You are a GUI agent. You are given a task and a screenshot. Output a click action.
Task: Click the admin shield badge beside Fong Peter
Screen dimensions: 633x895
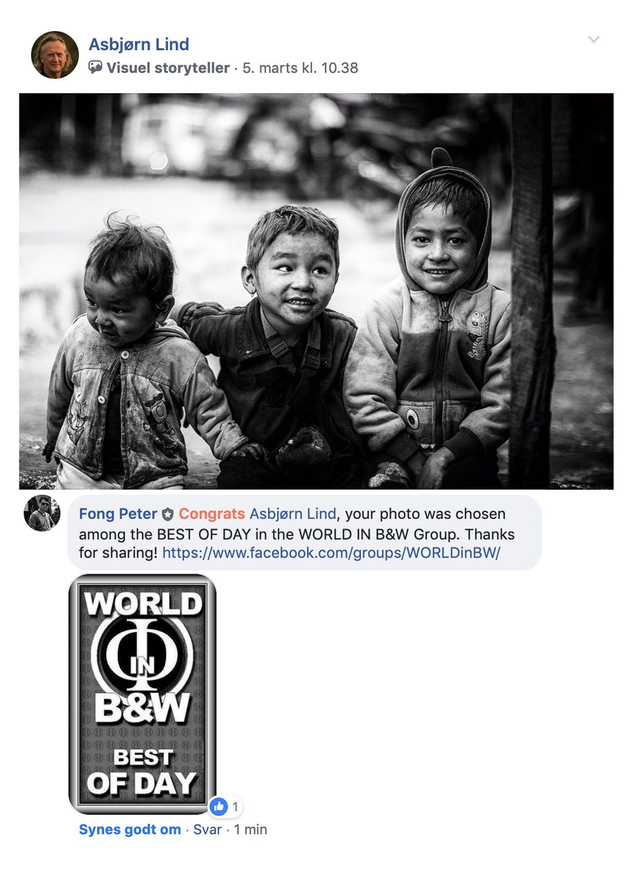click(x=168, y=515)
